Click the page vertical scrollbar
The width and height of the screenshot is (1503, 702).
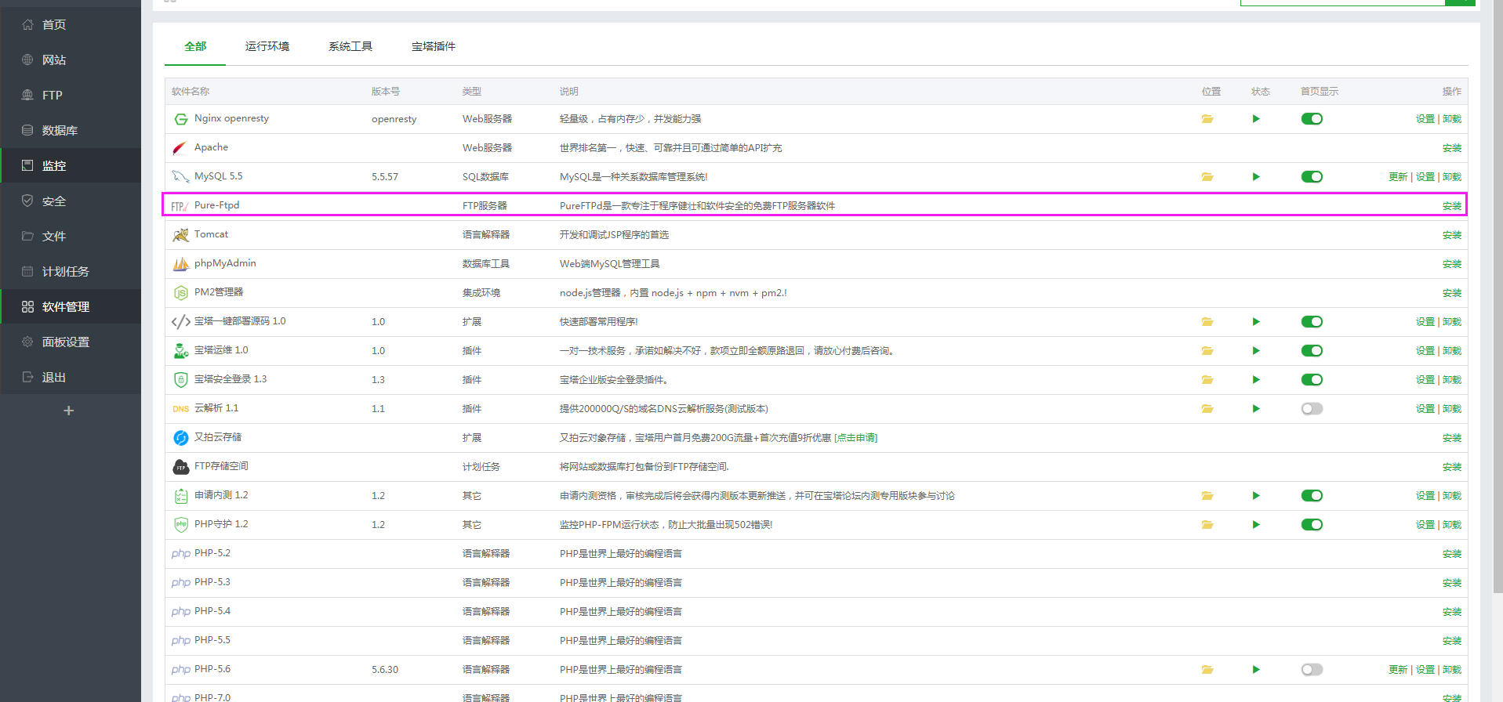pos(1498,298)
